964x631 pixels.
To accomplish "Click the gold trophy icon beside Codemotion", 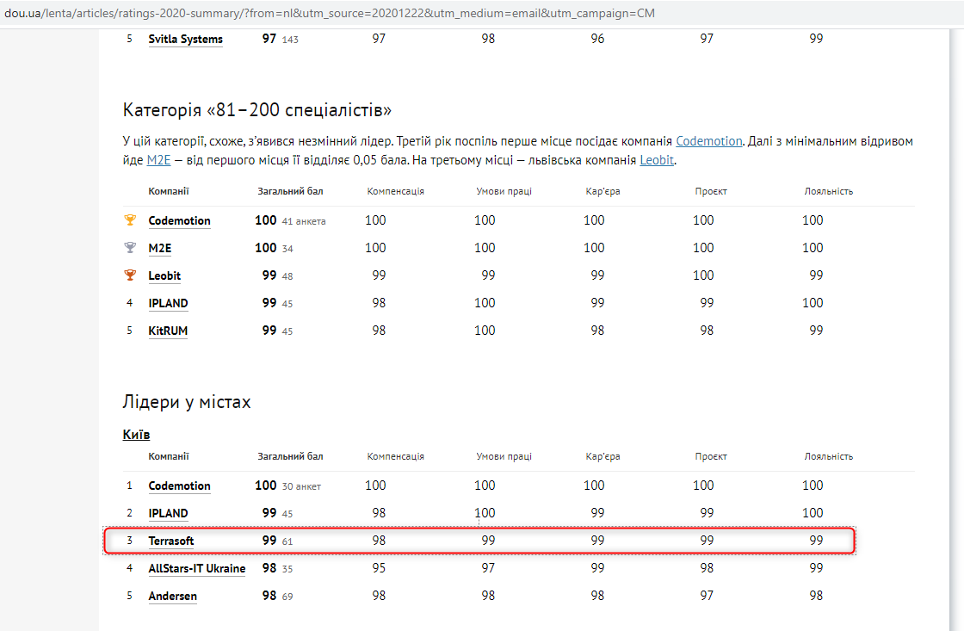I will (130, 220).
